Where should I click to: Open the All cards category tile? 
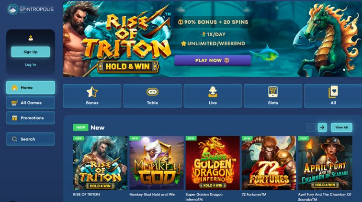333,96
